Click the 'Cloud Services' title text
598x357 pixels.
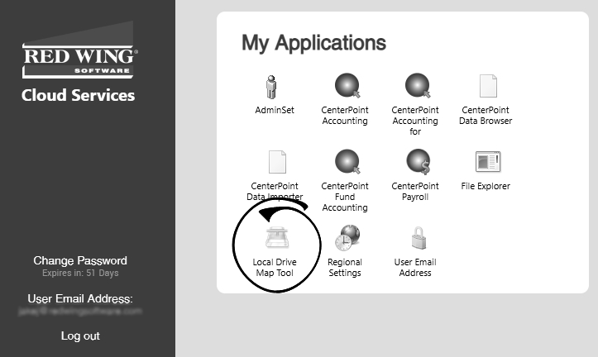79,95
